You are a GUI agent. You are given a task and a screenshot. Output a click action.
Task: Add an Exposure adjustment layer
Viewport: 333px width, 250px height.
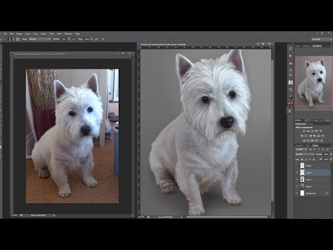pos(316,131)
